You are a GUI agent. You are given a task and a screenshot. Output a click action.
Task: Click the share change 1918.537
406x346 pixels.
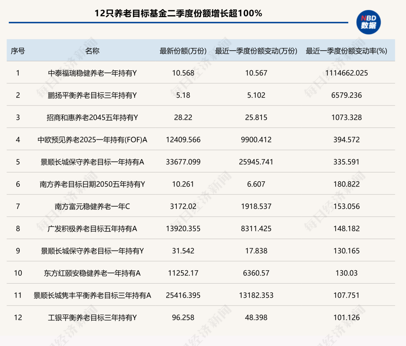click(x=256, y=207)
